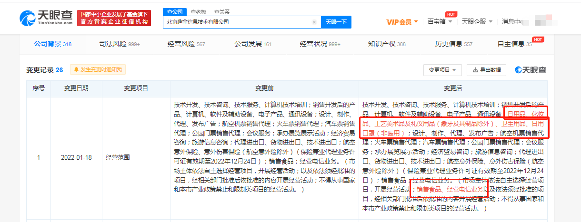Select the 经营状况 999+ tab
The image size is (581, 222).
click(x=320, y=44)
